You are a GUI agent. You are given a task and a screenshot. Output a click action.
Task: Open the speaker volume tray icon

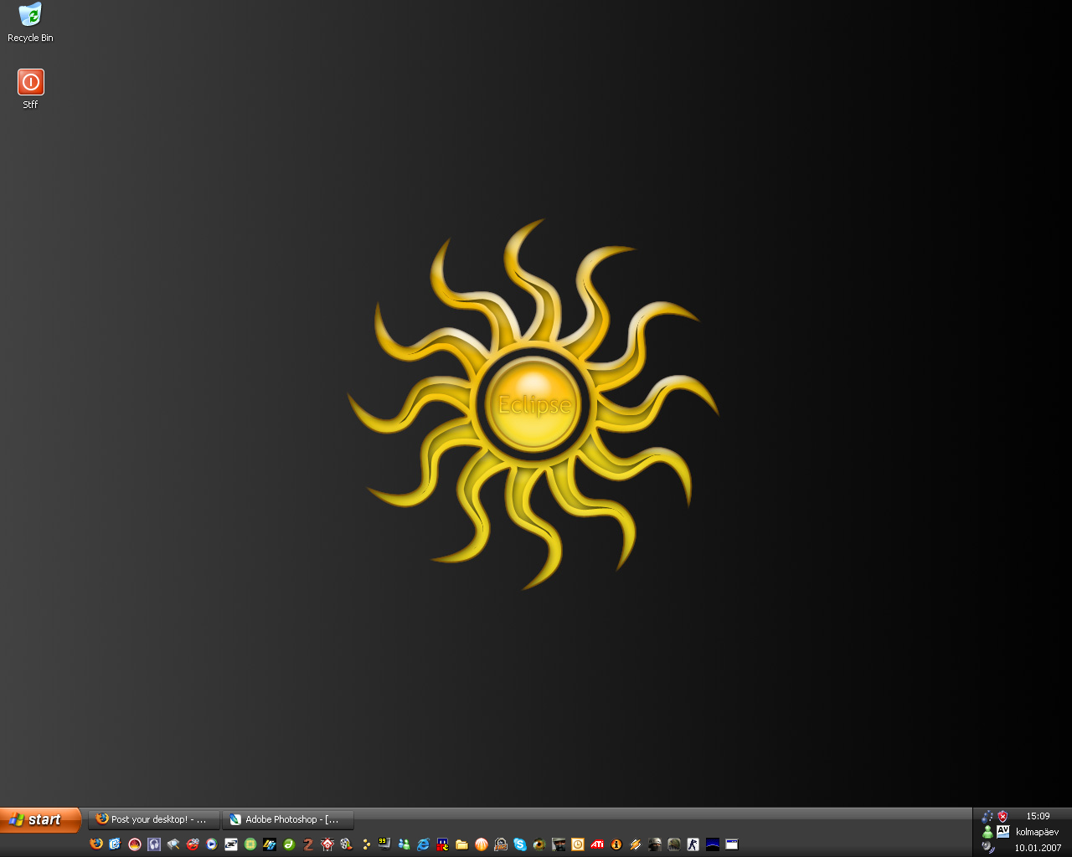[988, 847]
